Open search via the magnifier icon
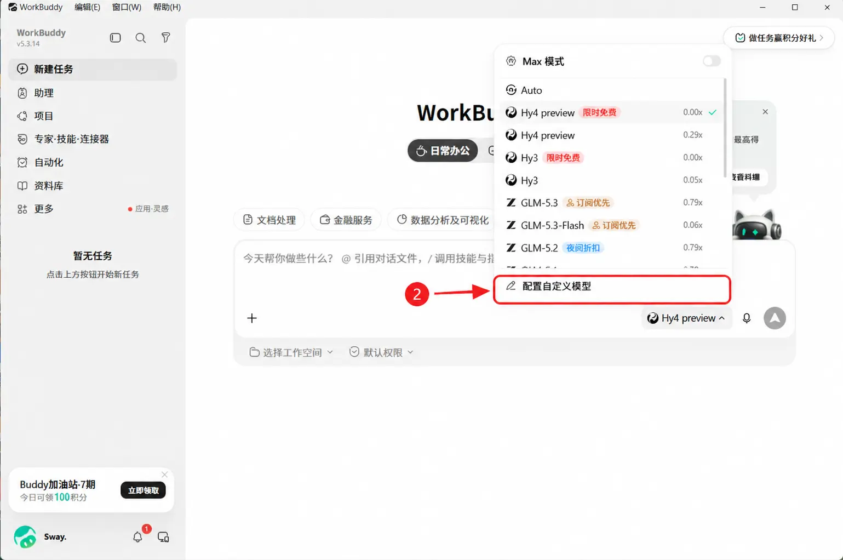Image resolution: width=843 pixels, height=560 pixels. (x=141, y=38)
